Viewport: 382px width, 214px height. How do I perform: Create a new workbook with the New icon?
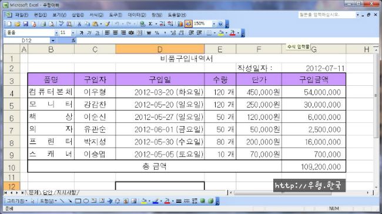point(9,24)
